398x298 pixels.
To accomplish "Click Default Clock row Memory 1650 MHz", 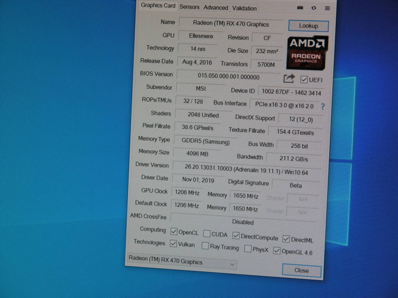I will click(x=245, y=209).
